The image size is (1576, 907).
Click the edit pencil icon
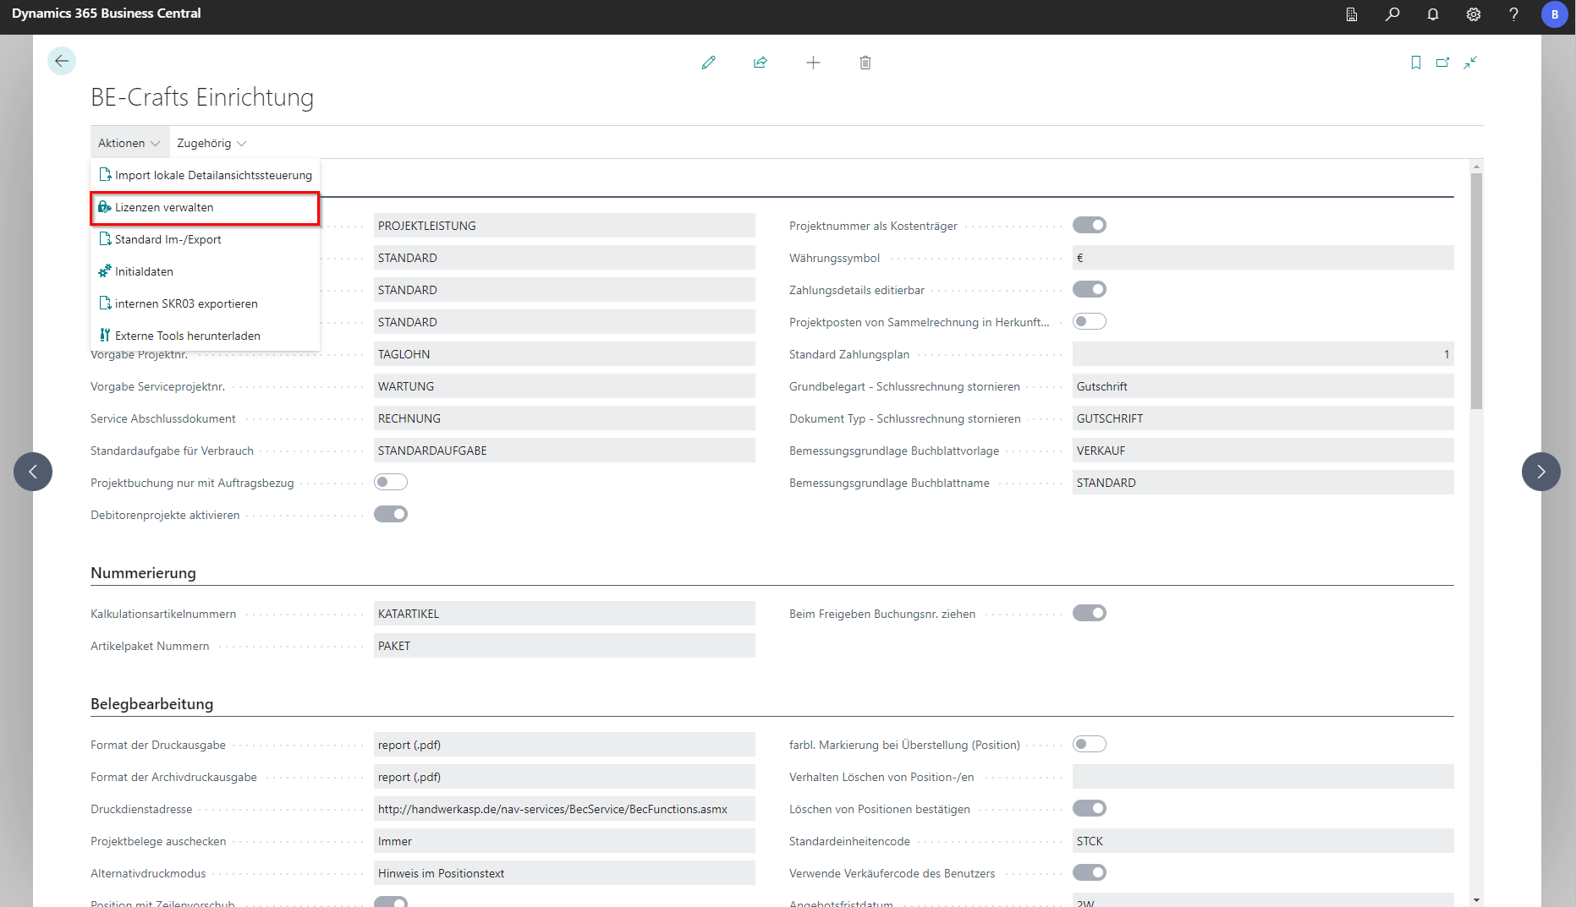point(708,63)
